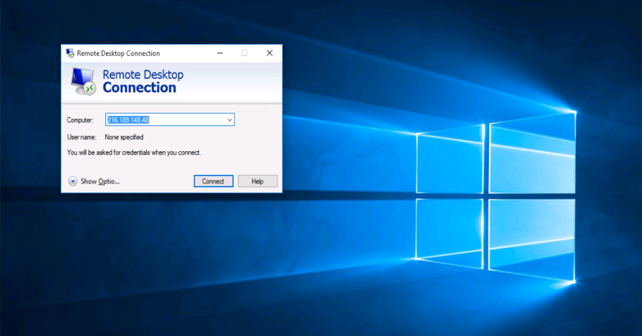Click the Connect button
Screen dimensions: 642x336
pos(213,181)
